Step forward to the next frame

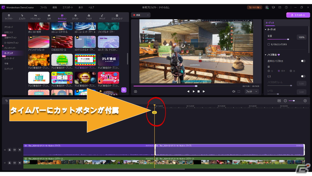pos(204,92)
